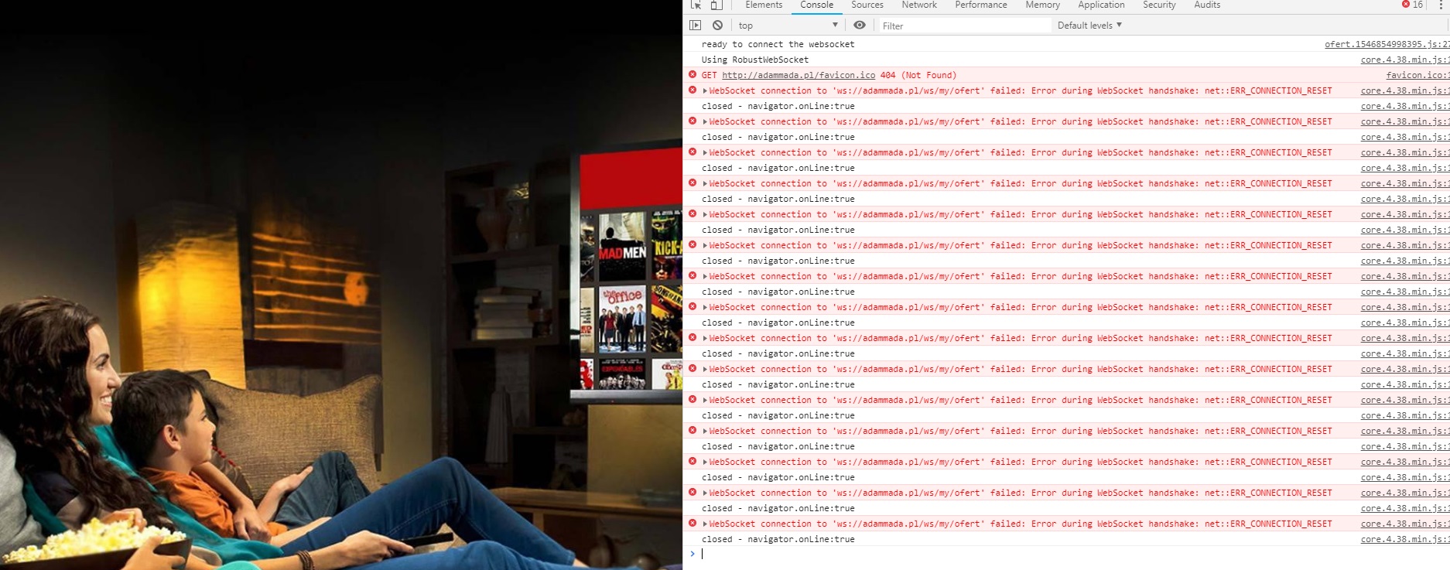Go to the Network tab
1450x570 pixels.
(919, 5)
